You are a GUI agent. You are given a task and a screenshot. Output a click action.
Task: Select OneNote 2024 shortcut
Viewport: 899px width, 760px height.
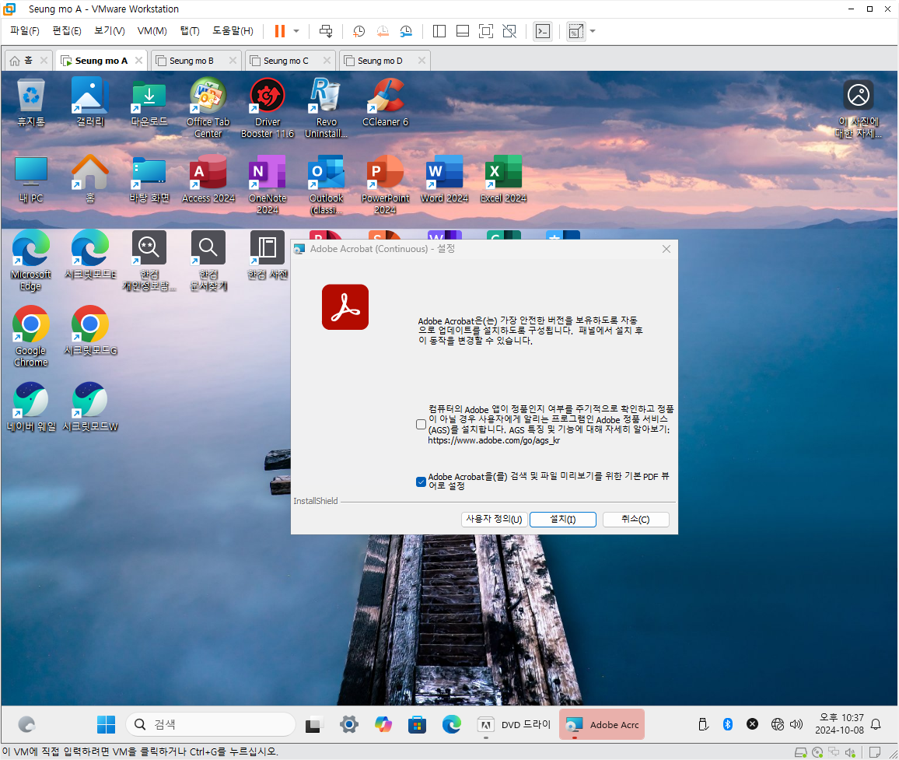pos(268,184)
